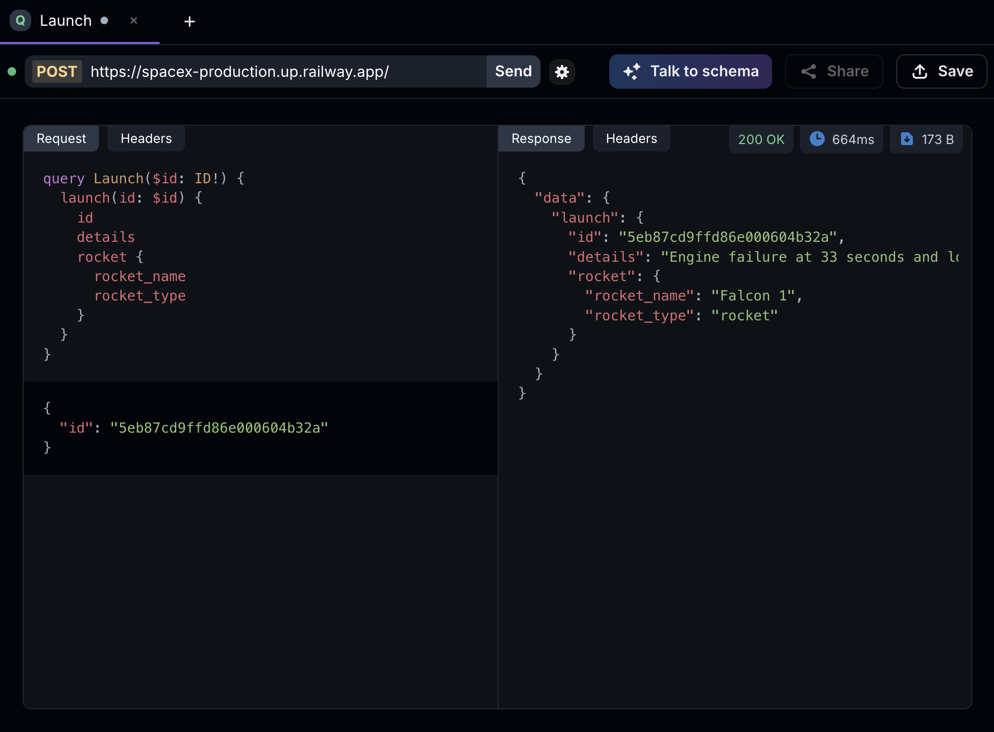
Task: Click the Q query icon on the Launch tab
Action: 20,20
